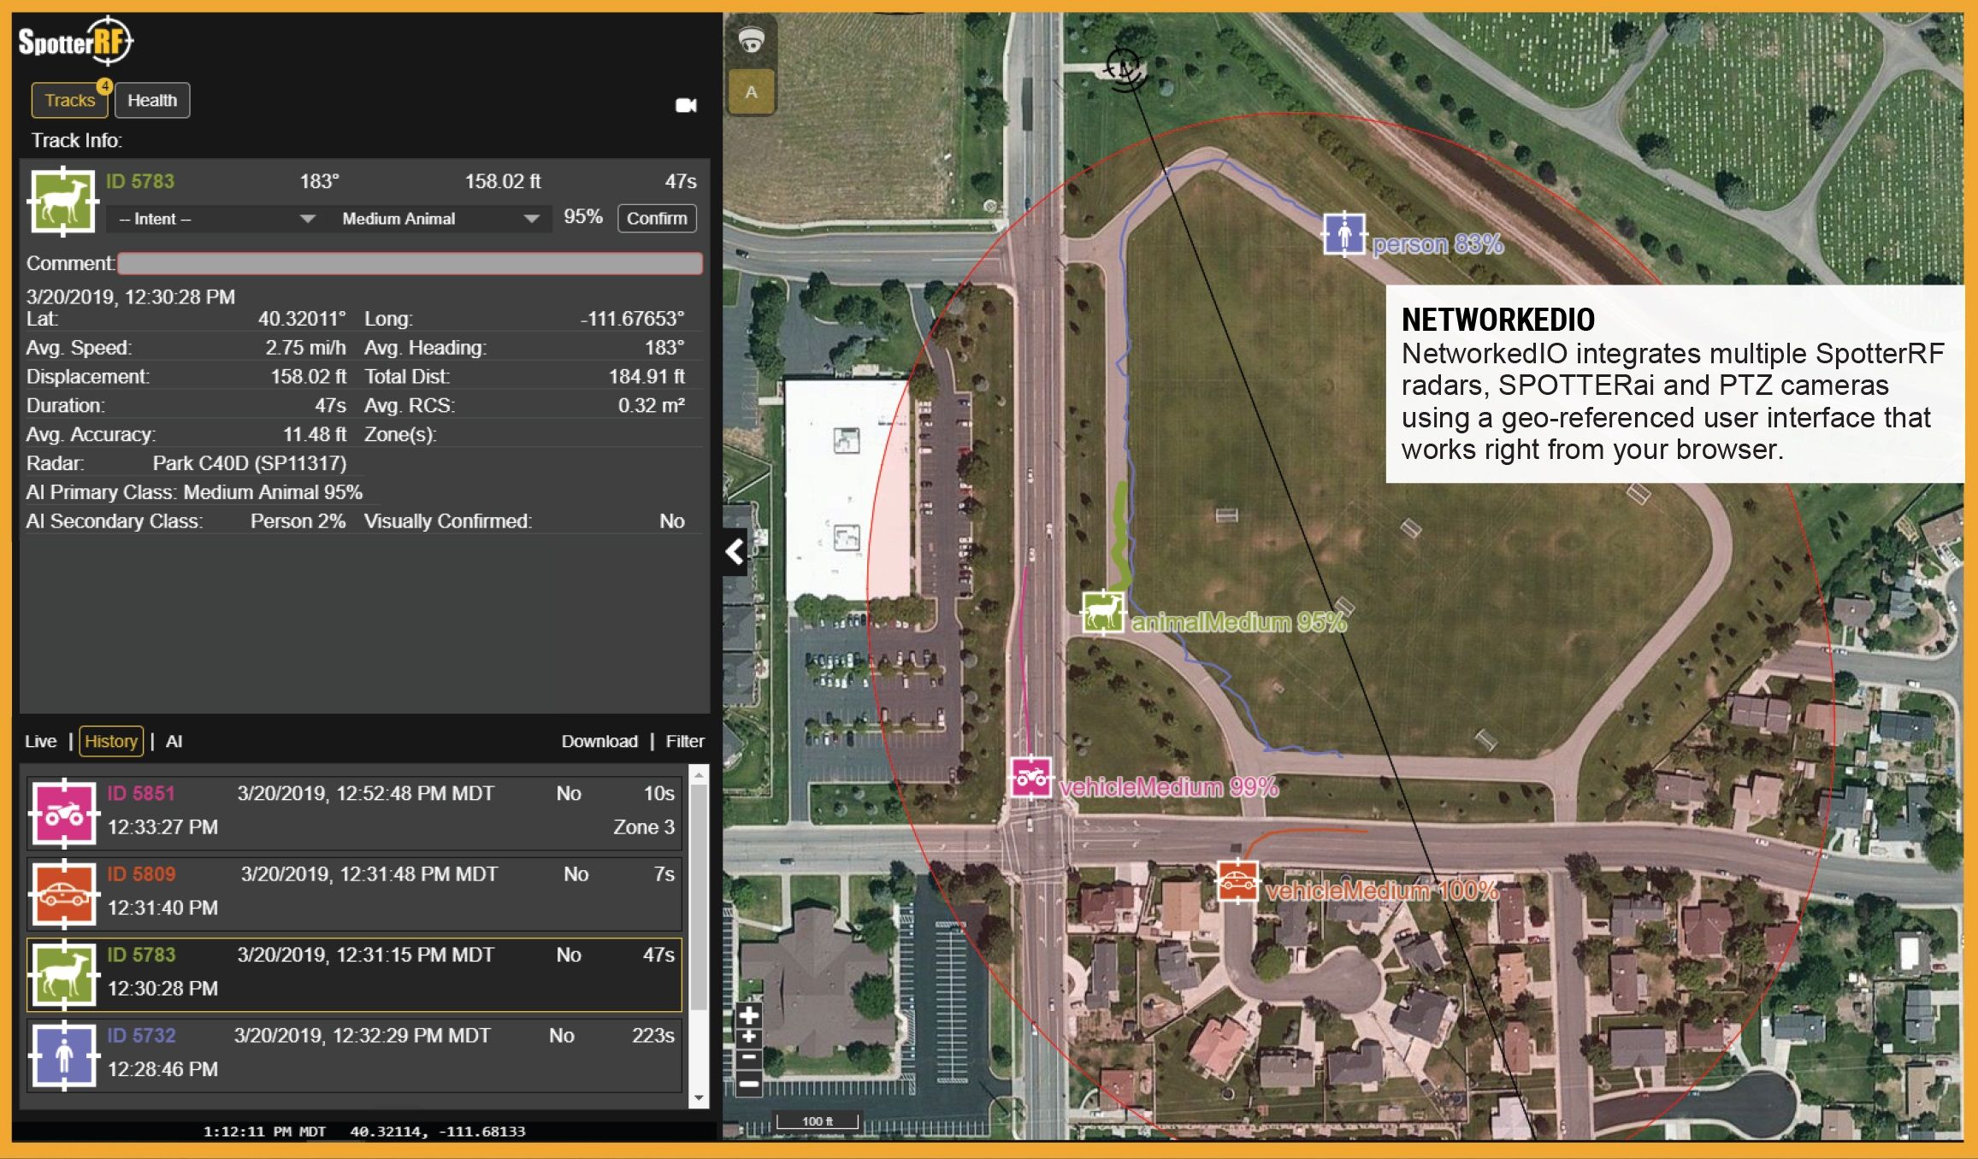Click the Confirm button

(657, 218)
